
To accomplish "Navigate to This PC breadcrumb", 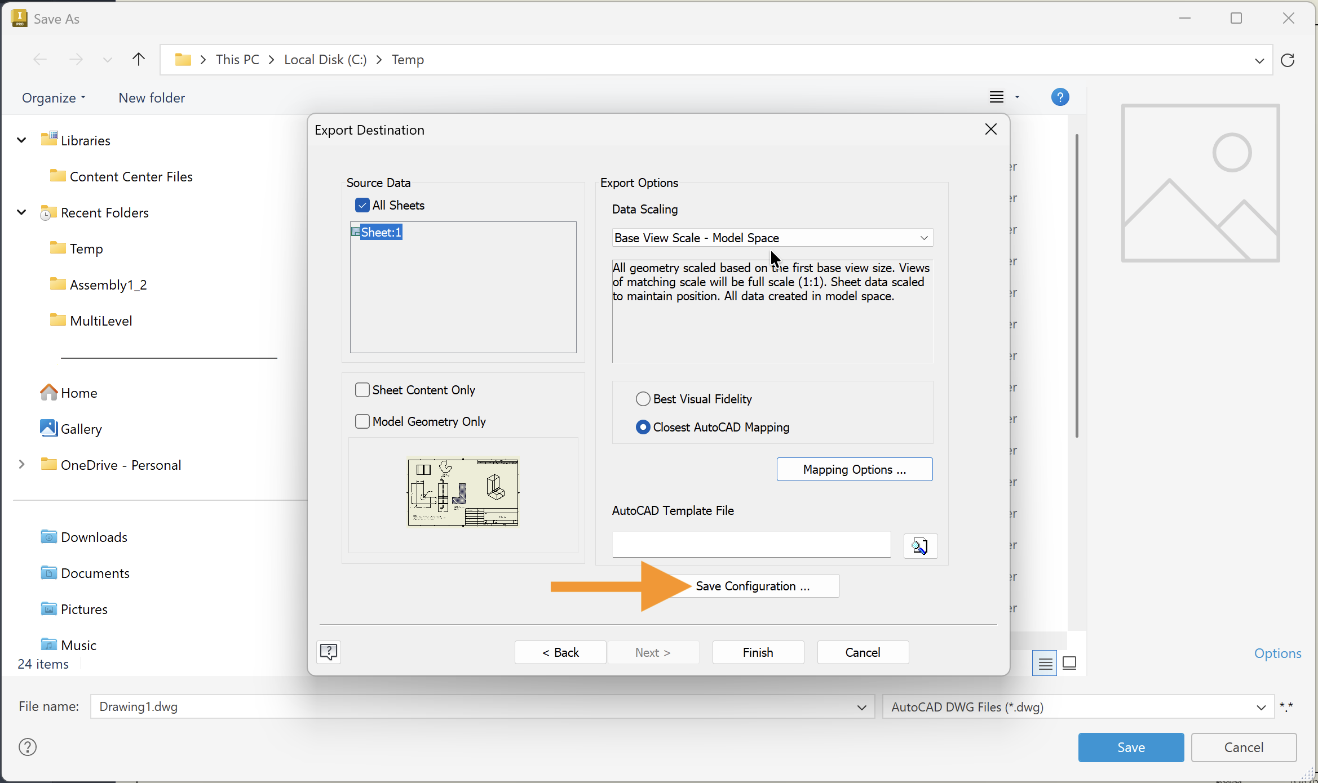I will (x=237, y=60).
